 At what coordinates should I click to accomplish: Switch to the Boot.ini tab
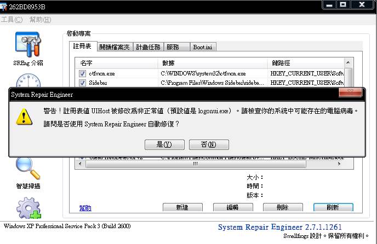pos(203,47)
